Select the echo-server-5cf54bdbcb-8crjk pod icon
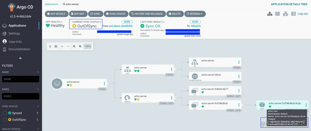This screenshot has height=131, width=311. [262, 105]
